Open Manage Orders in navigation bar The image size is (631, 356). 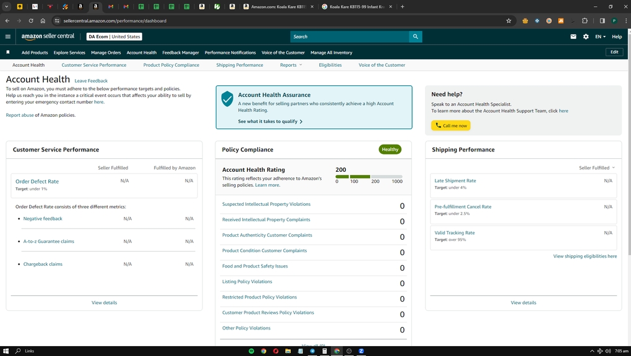tap(106, 53)
